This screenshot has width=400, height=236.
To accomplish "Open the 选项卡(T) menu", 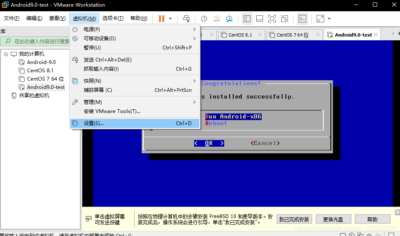I will coord(113,18).
